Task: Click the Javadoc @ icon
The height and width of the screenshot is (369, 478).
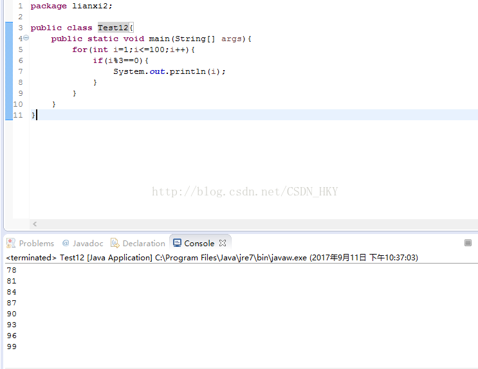Action: click(66, 243)
